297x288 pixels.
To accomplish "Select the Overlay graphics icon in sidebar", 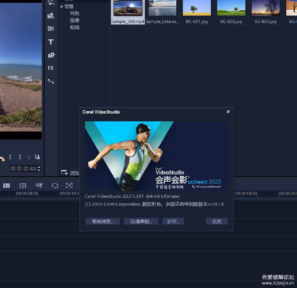I will pos(51,55).
